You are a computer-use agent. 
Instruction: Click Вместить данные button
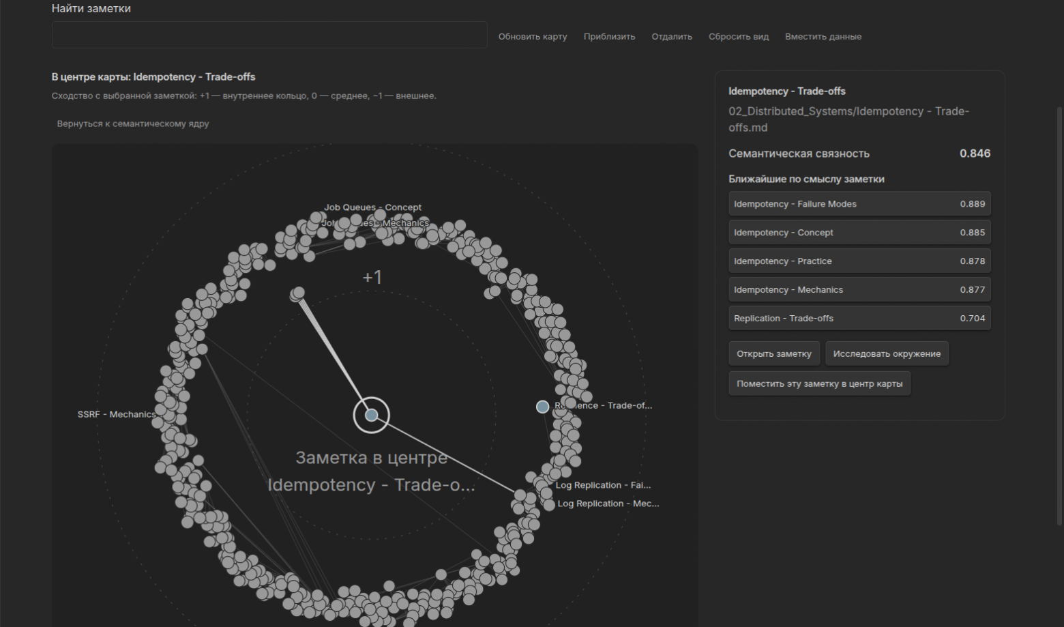tap(823, 37)
